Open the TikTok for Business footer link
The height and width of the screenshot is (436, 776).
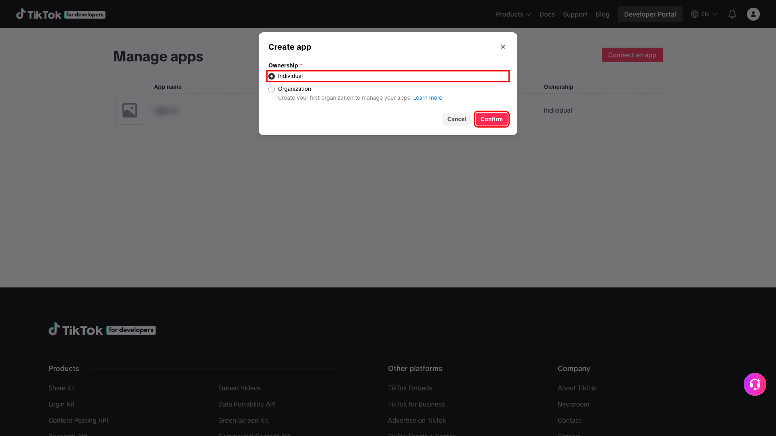click(416, 404)
